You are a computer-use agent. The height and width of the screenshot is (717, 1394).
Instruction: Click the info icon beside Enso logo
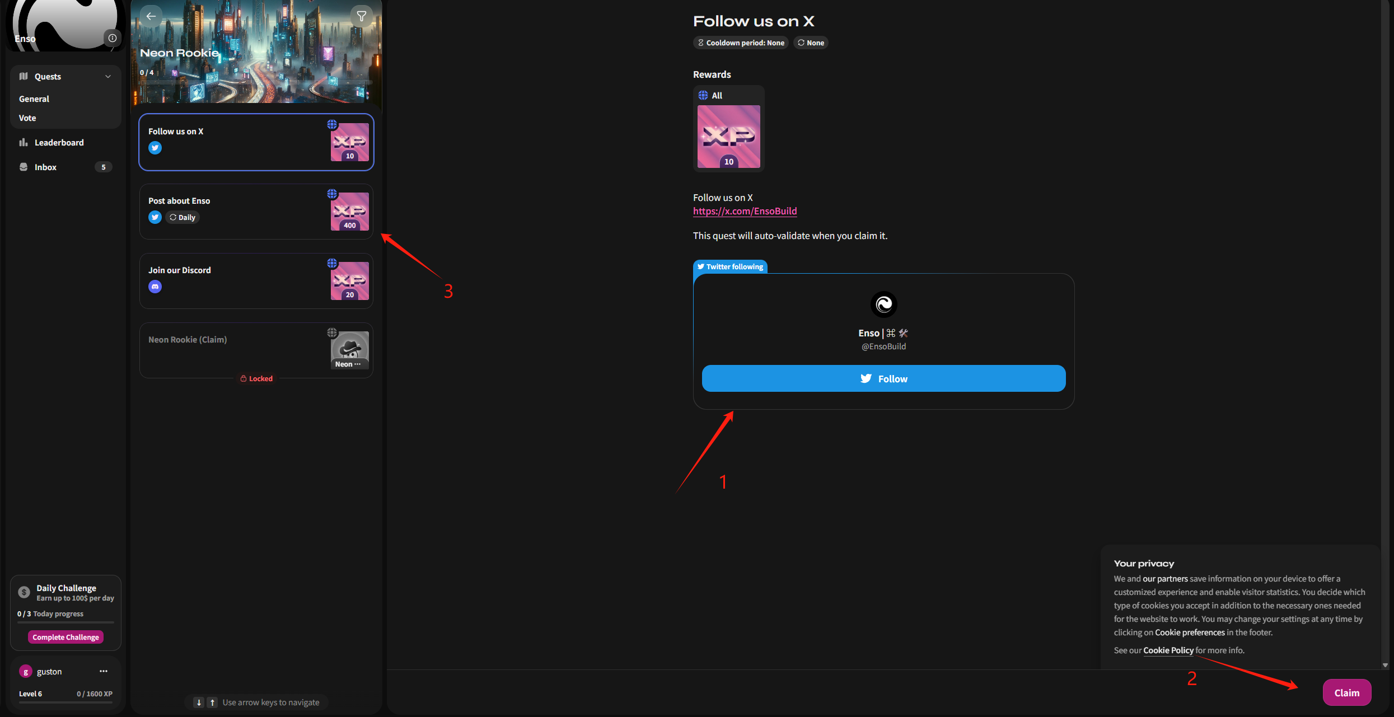pyautogui.click(x=112, y=38)
